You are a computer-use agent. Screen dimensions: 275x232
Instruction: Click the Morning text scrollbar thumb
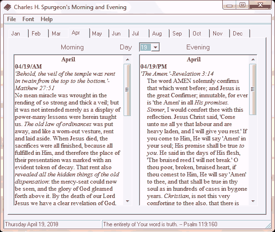click(x=127, y=90)
